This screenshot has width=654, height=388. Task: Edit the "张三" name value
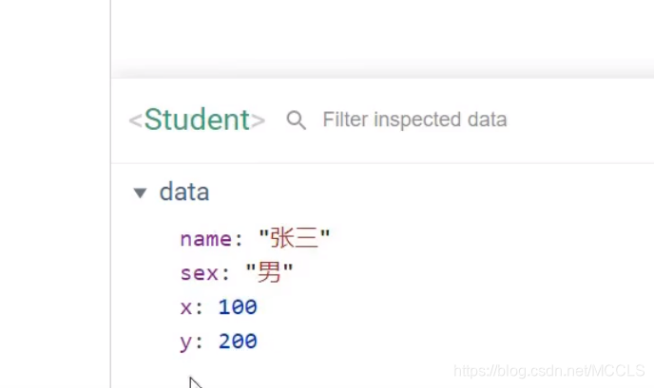pyautogui.click(x=295, y=238)
